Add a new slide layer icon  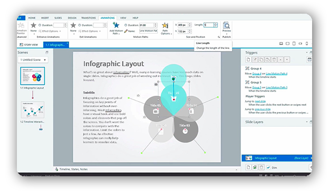coord(248,167)
